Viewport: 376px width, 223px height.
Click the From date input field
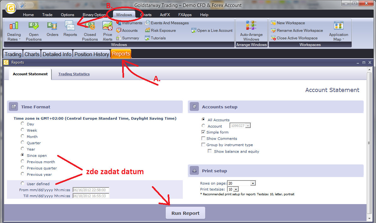point(91,190)
